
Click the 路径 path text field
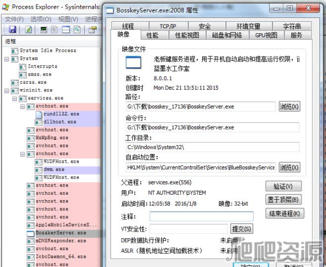[x=200, y=107]
